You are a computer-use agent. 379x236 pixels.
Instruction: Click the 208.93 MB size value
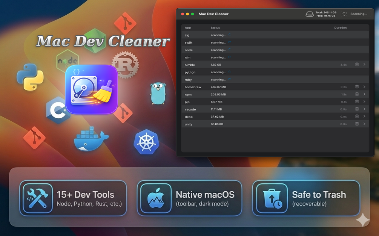coord(218,94)
